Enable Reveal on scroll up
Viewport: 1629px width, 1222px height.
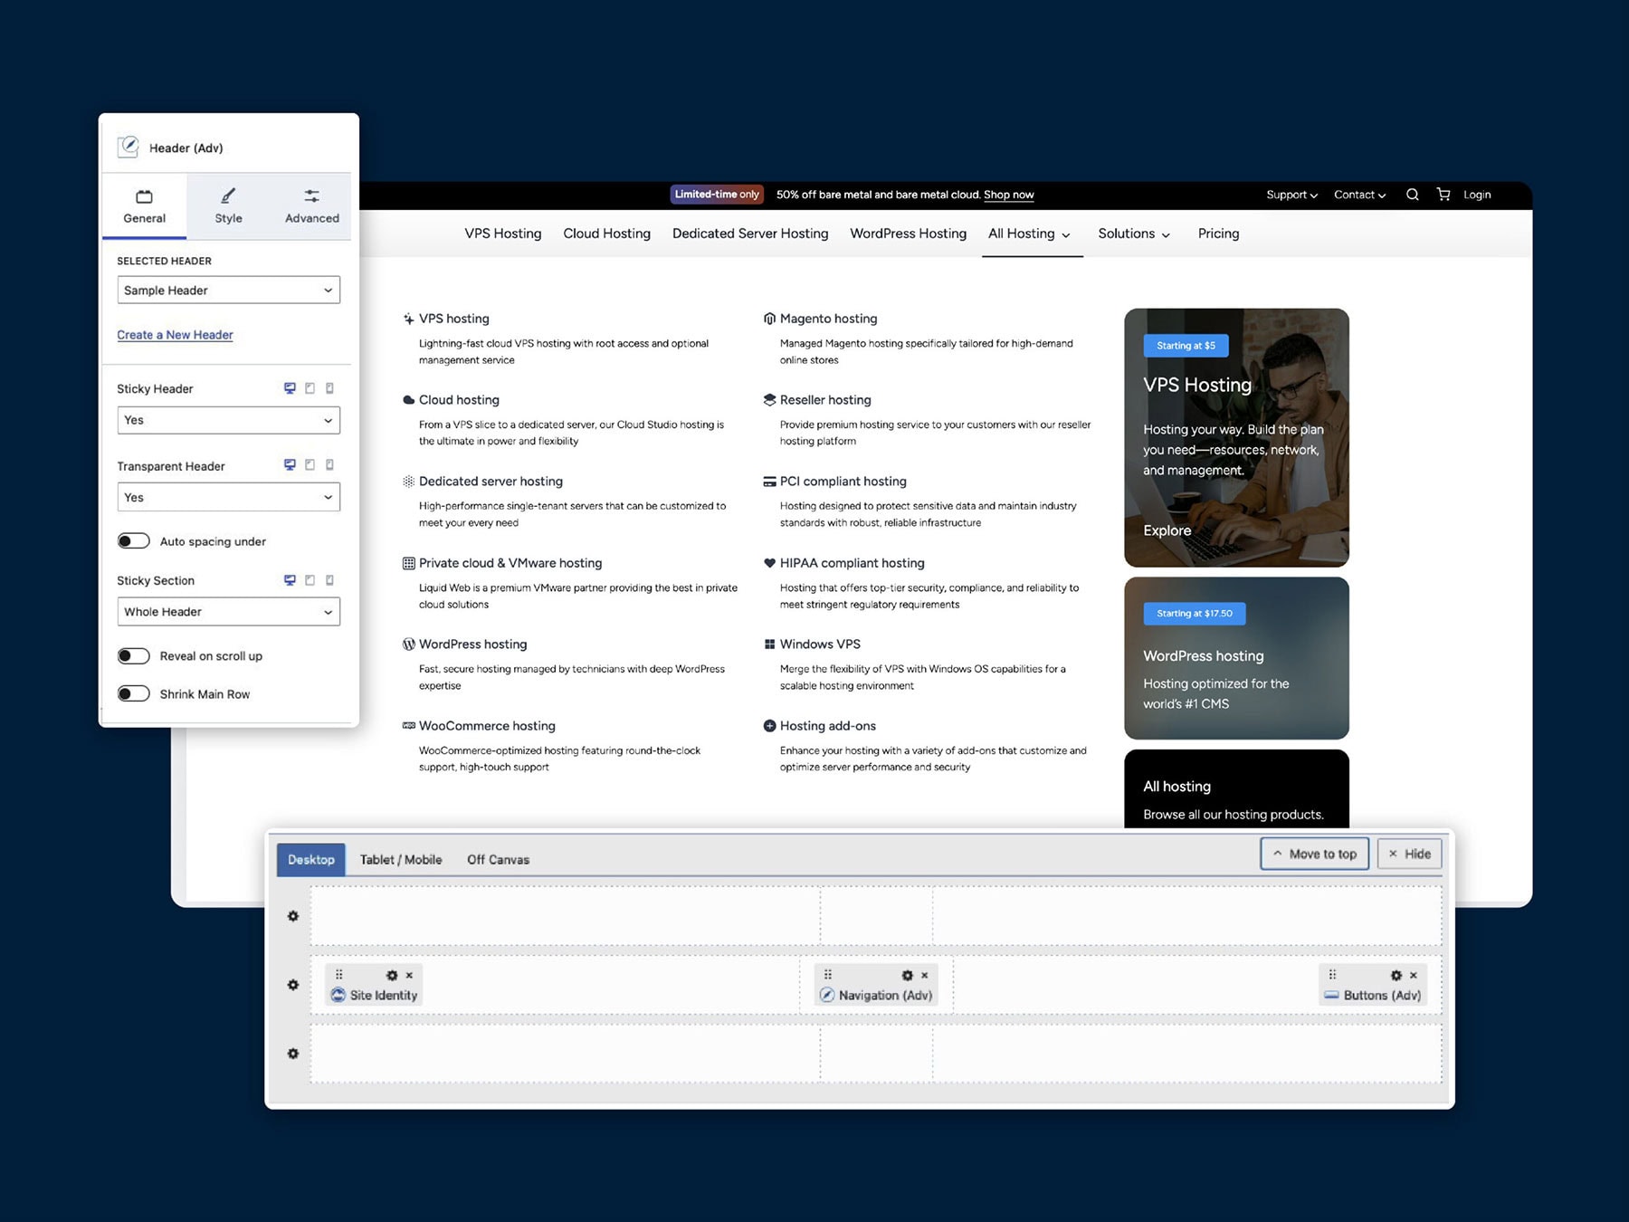point(134,656)
